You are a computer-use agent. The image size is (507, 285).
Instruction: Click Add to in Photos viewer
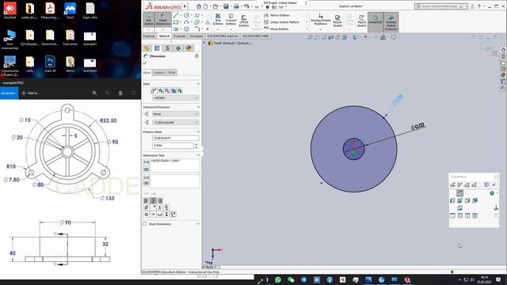(x=30, y=93)
